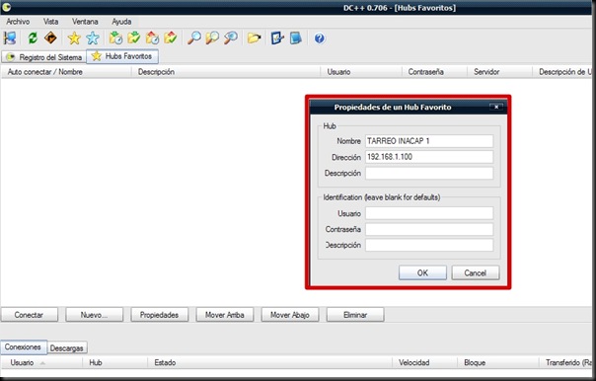Switch to the Descargas tab
The image size is (596, 381).
[x=66, y=347]
